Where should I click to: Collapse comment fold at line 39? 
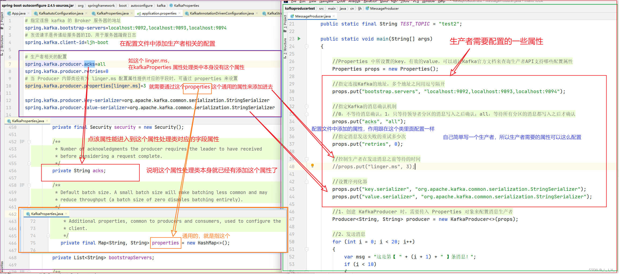coord(307,159)
